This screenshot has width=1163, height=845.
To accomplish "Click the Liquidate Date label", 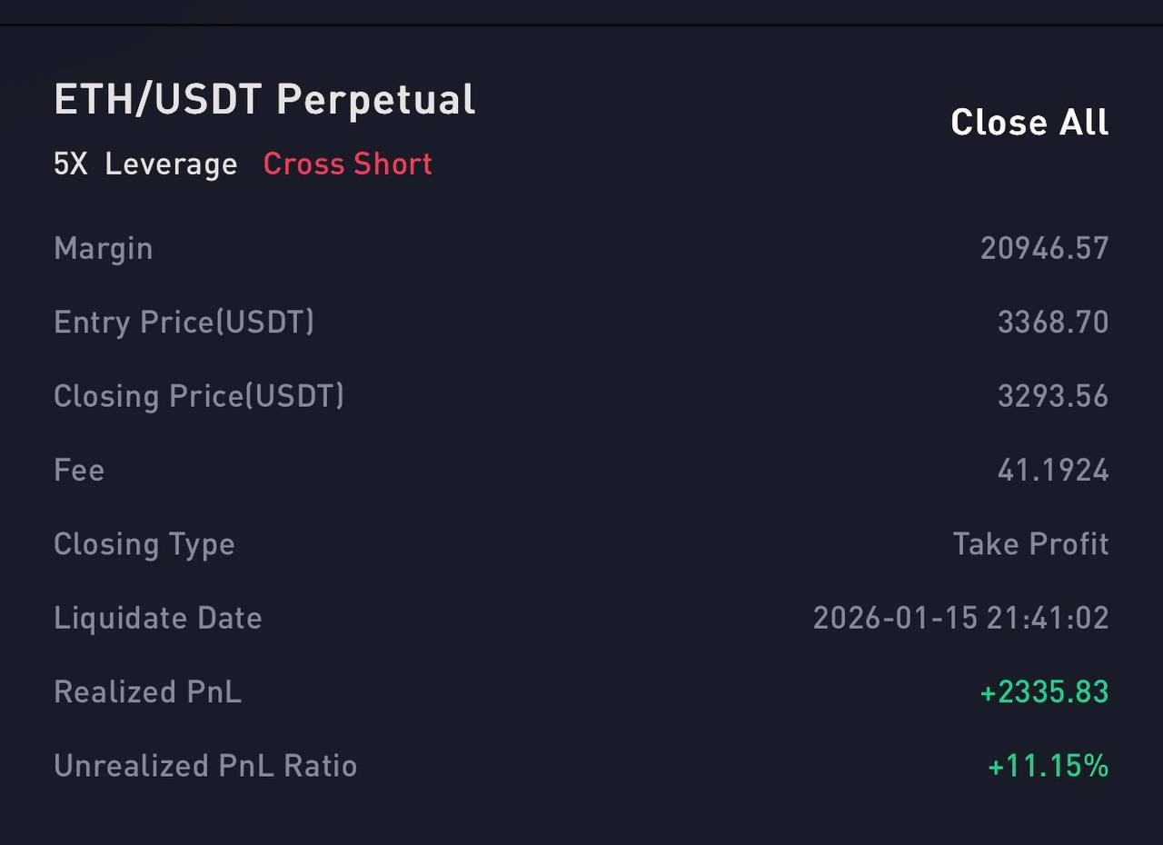I will pos(158,619).
